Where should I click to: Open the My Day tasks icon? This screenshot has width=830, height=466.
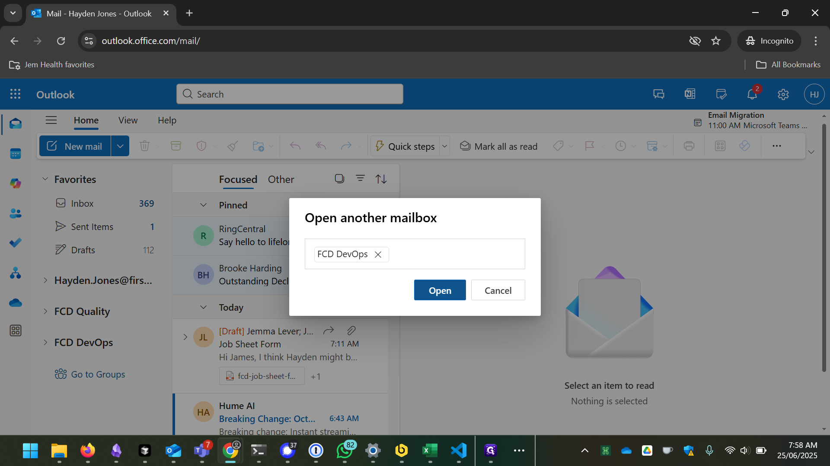point(721,94)
